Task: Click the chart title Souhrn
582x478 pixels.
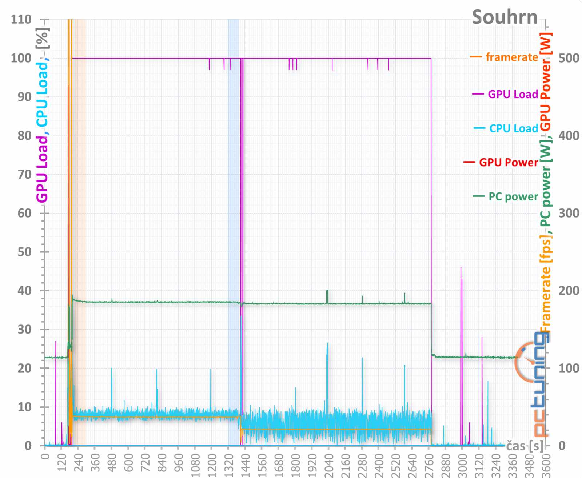Action: pos(505,17)
